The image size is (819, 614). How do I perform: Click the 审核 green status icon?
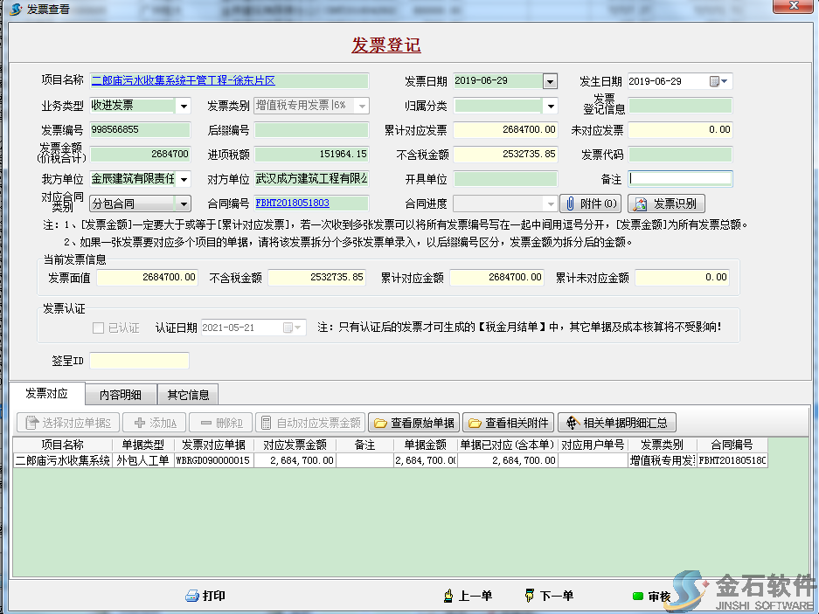pos(637,597)
